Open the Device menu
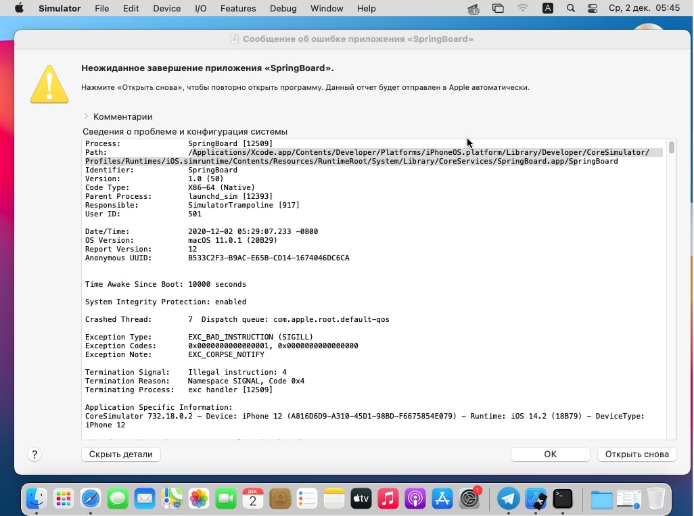 click(167, 8)
